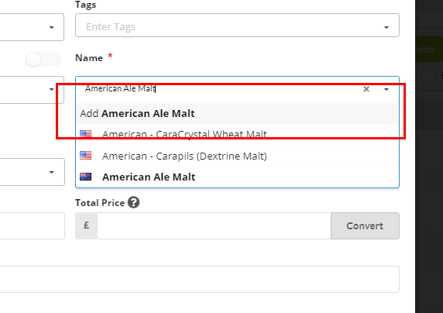Click the Convert button
This screenshot has width=443, height=313.
(x=365, y=226)
